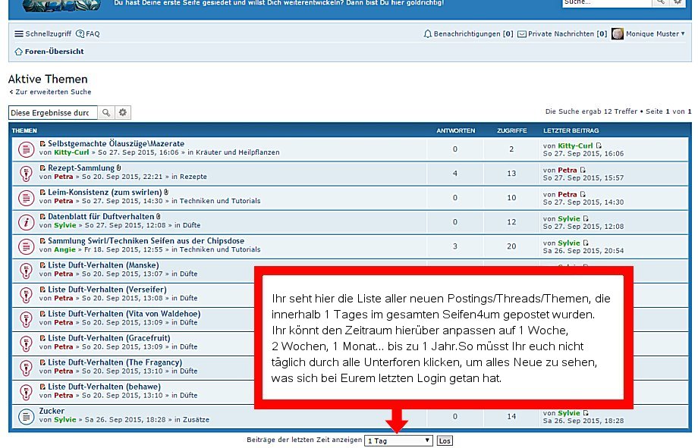Click the search magnifier icon beside results field
The image size is (698, 448).
[x=106, y=113]
